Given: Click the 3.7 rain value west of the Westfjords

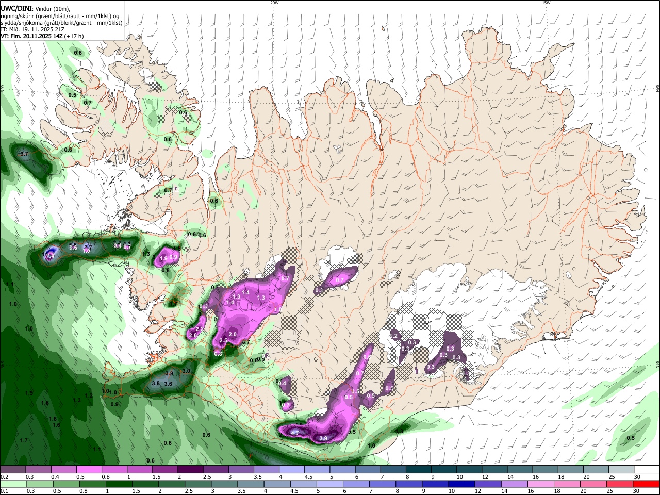Looking at the screenshot, I should (24, 154).
